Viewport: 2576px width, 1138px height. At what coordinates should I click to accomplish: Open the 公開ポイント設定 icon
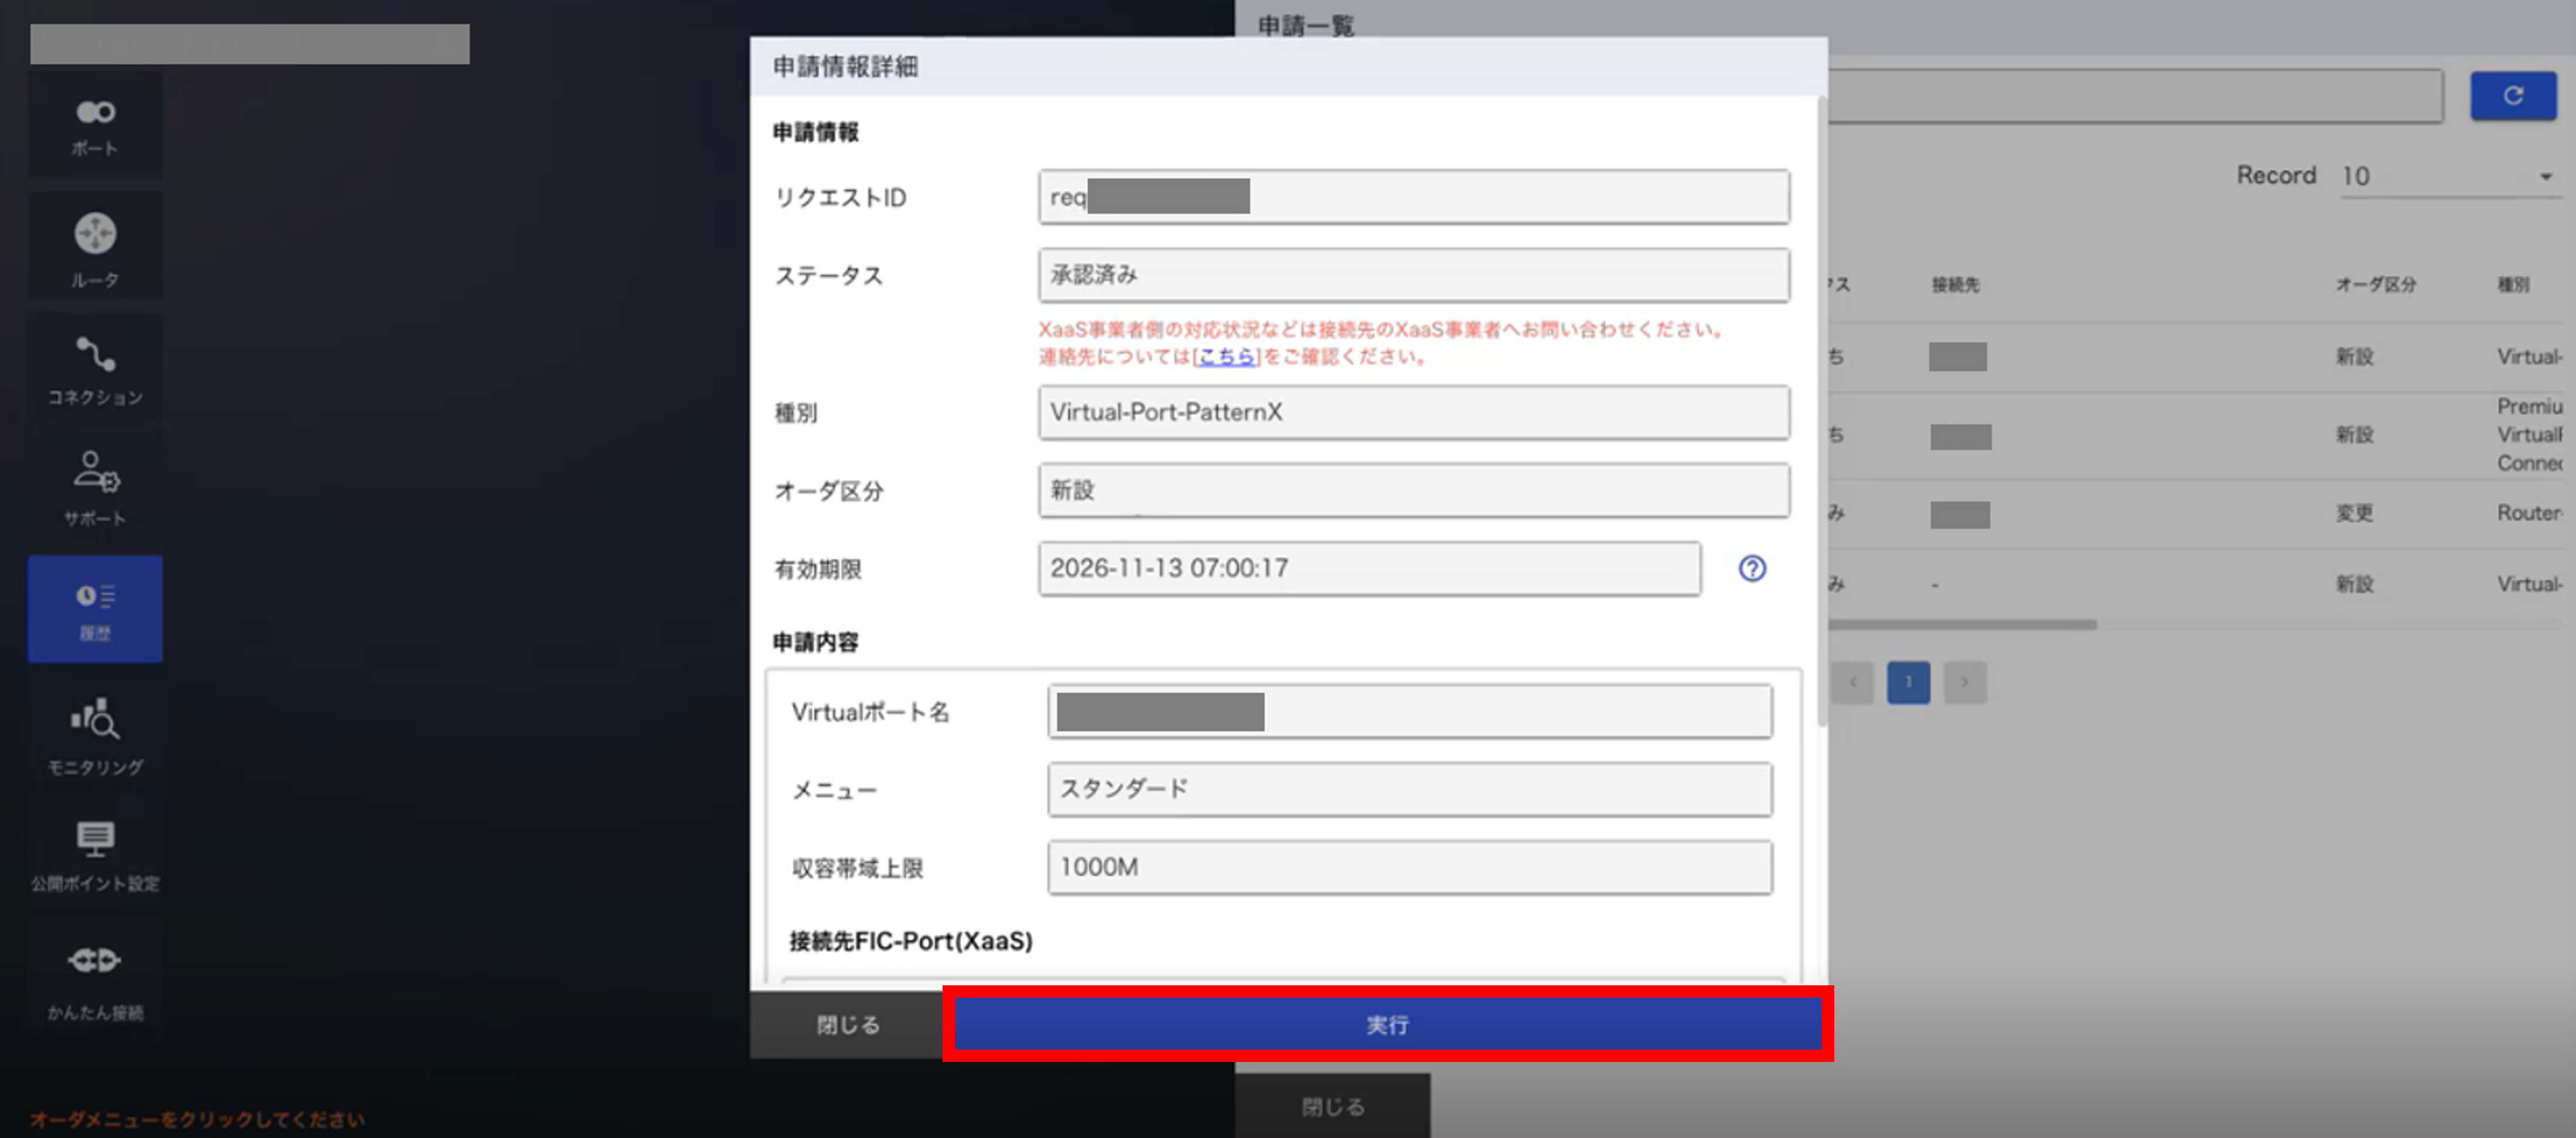[x=95, y=855]
